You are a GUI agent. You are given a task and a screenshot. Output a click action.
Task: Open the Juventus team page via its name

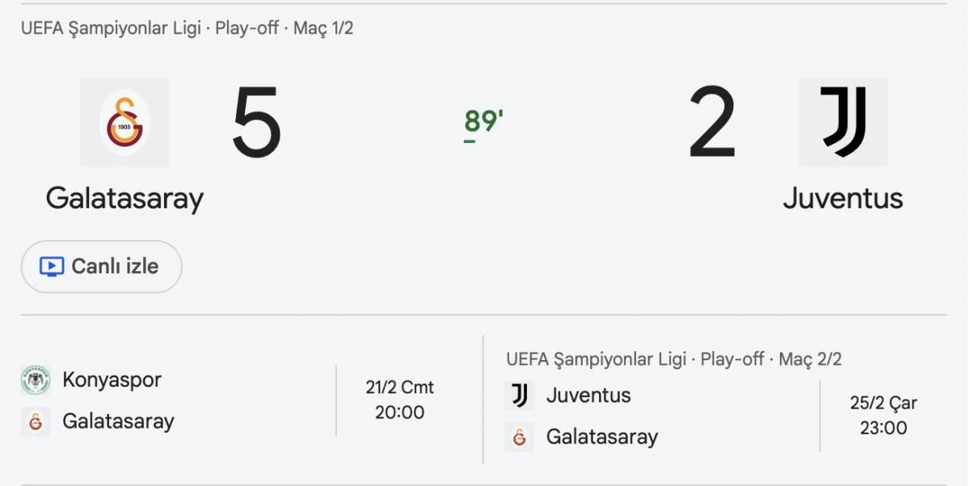click(843, 199)
